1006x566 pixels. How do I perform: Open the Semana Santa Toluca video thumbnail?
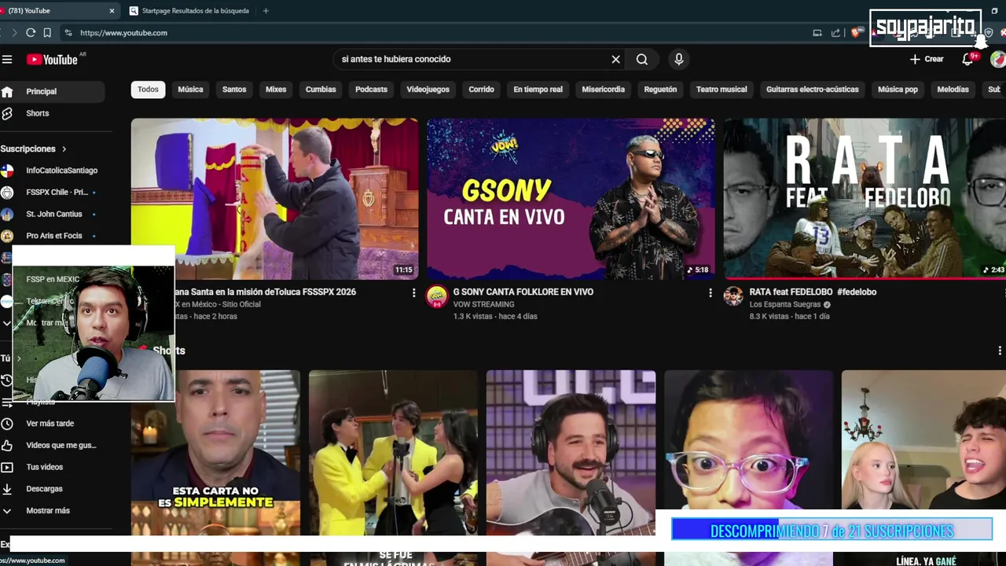point(274,199)
